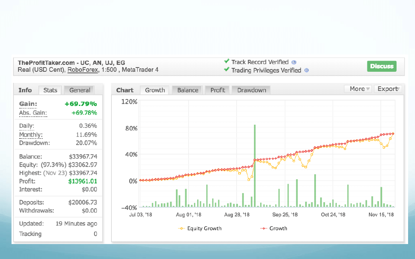
Task: Click the help icon beside Track Record Verified
Action: pyautogui.click(x=294, y=62)
